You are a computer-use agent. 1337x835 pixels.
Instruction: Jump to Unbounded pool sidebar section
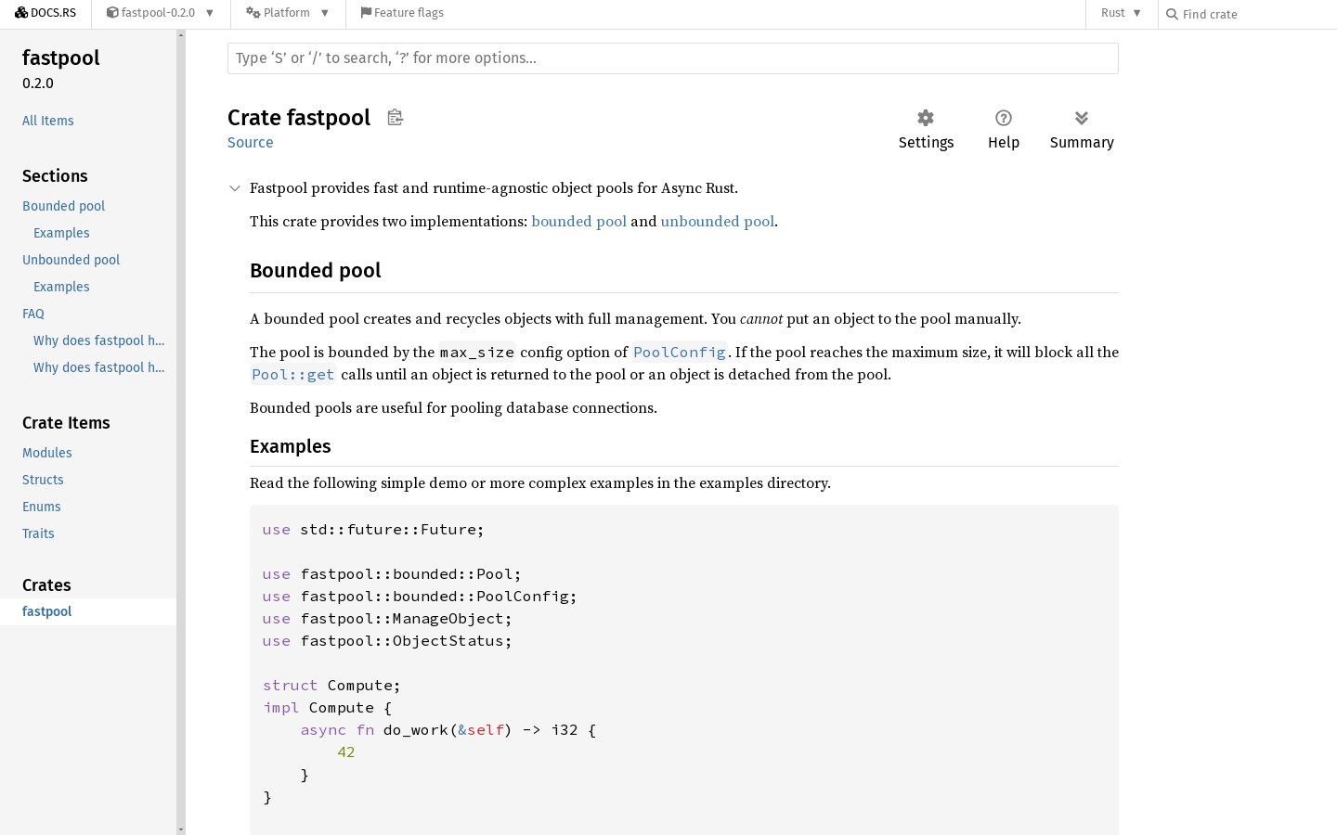[x=71, y=260]
